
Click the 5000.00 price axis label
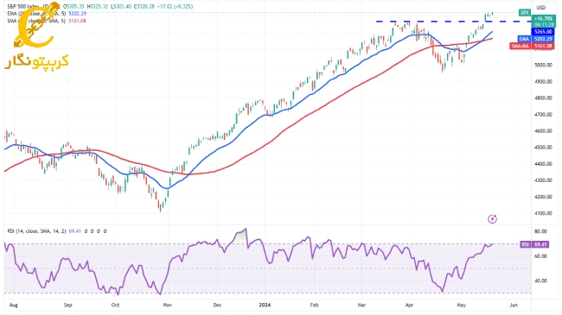click(x=543, y=65)
